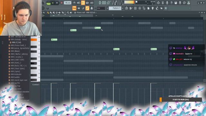Viewport: 206px width, 116px height.
Task: Click the stamp icon next to multilink
Action: click(x=91, y=8)
